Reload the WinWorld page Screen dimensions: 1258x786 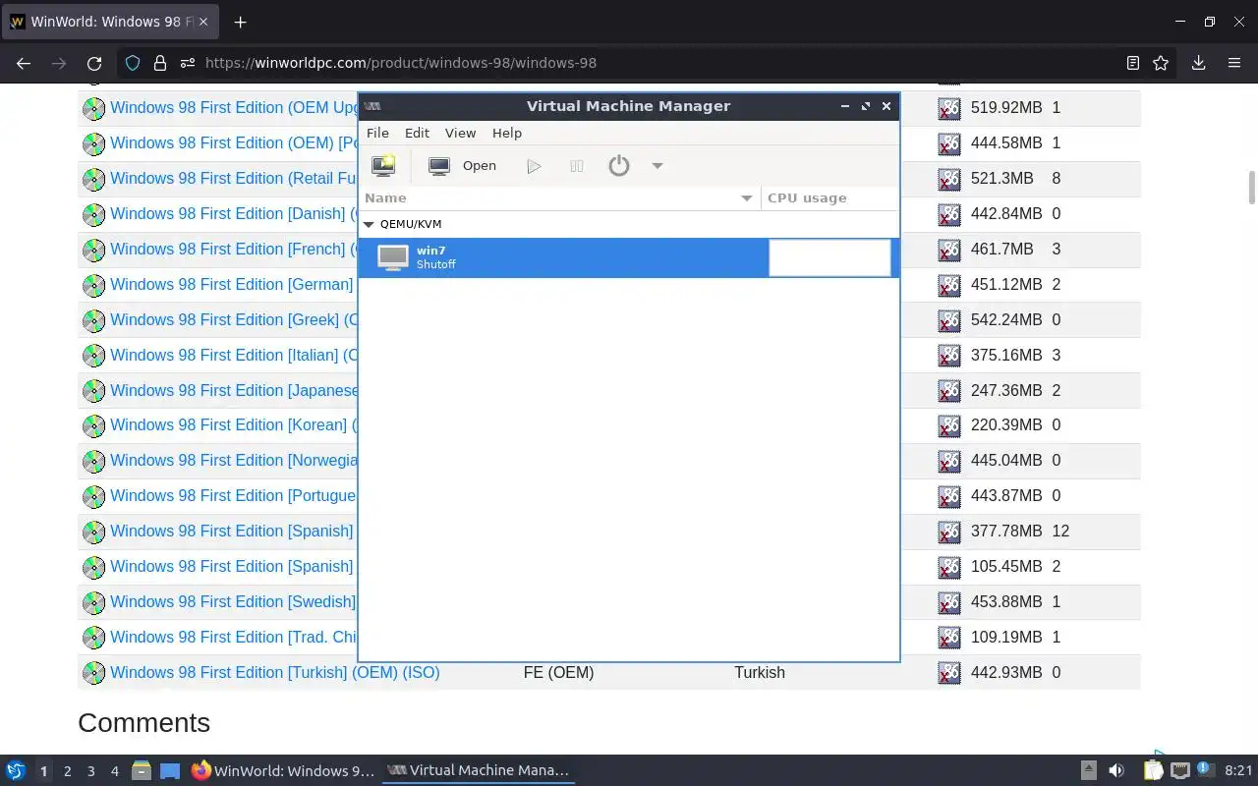(x=94, y=63)
